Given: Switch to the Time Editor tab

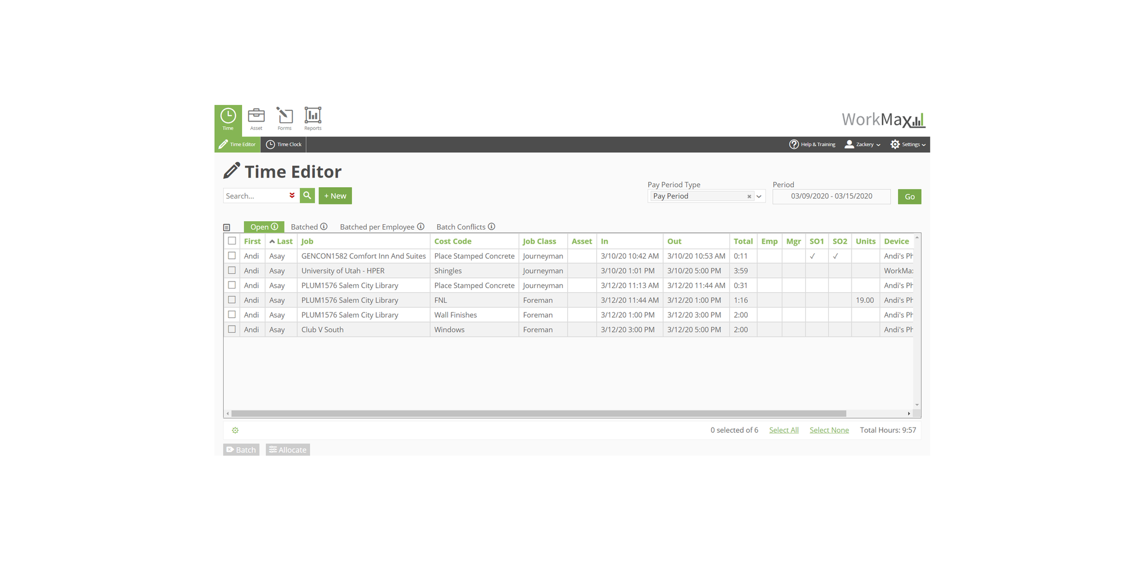Looking at the screenshot, I should pyautogui.click(x=237, y=144).
